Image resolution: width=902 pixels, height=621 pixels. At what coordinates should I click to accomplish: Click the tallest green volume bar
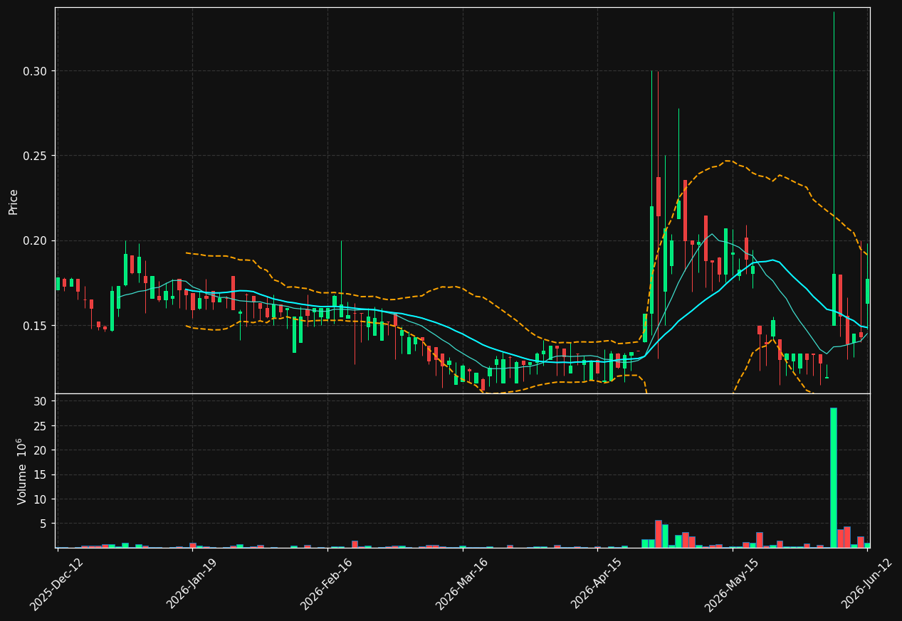tap(834, 477)
